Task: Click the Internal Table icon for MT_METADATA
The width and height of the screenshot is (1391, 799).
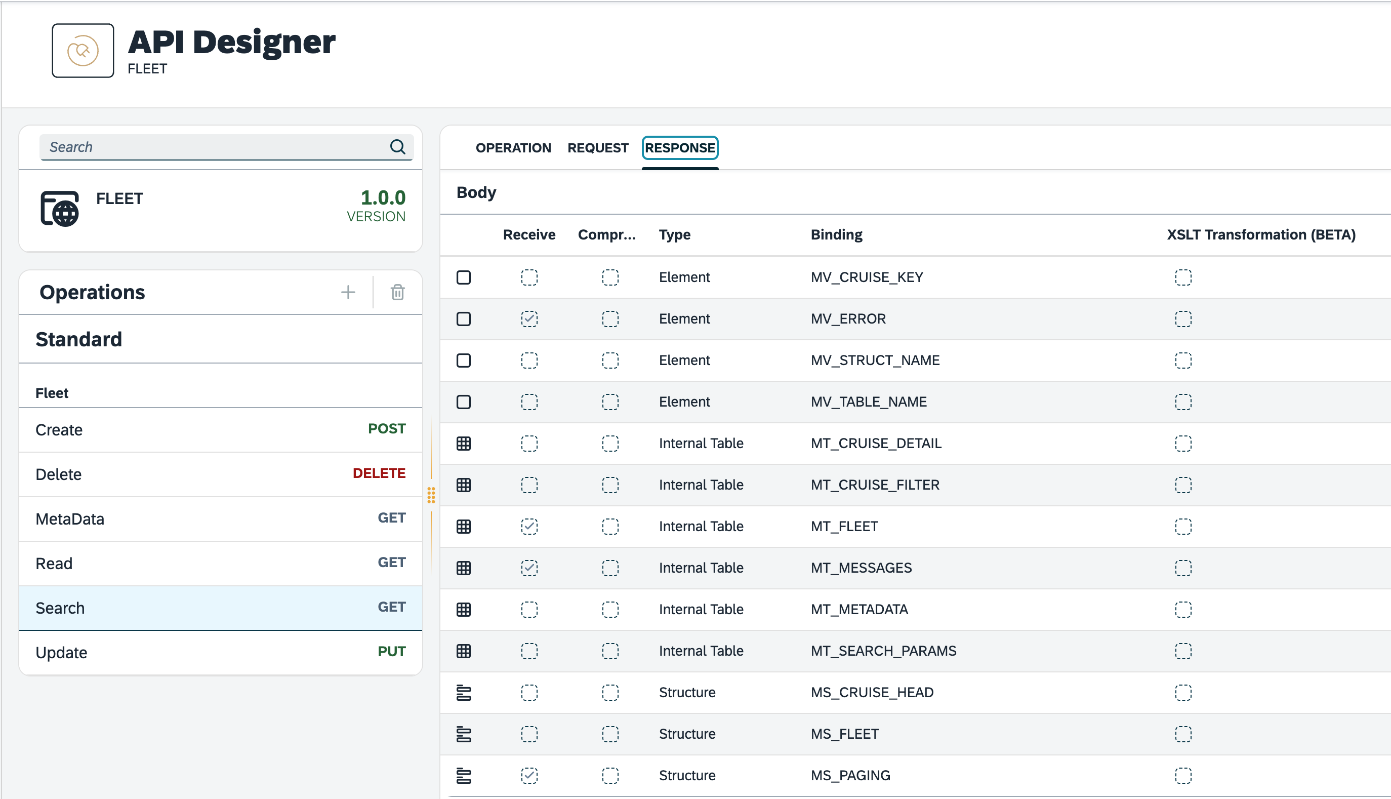Action: click(x=465, y=609)
